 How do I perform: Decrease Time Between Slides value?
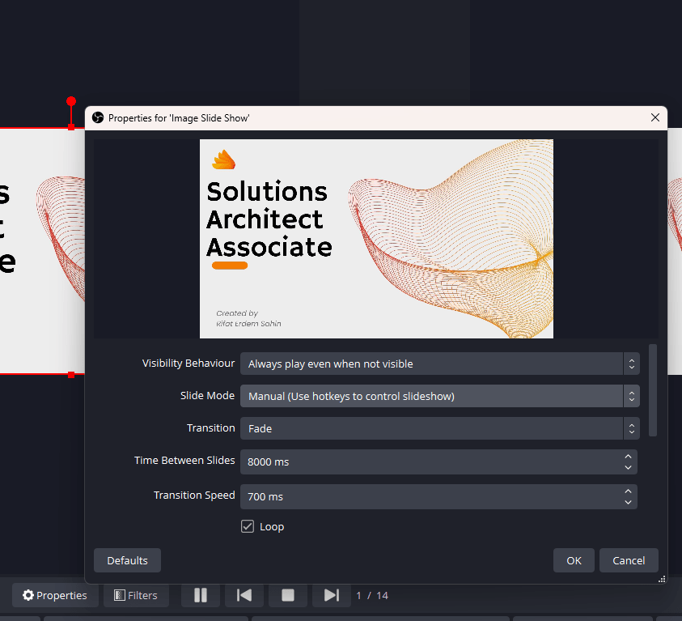(628, 467)
